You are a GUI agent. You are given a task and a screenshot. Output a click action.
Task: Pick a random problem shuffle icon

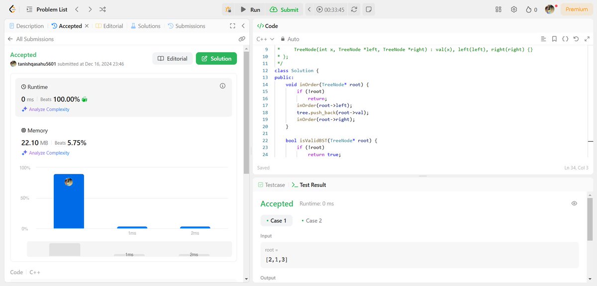tap(102, 9)
